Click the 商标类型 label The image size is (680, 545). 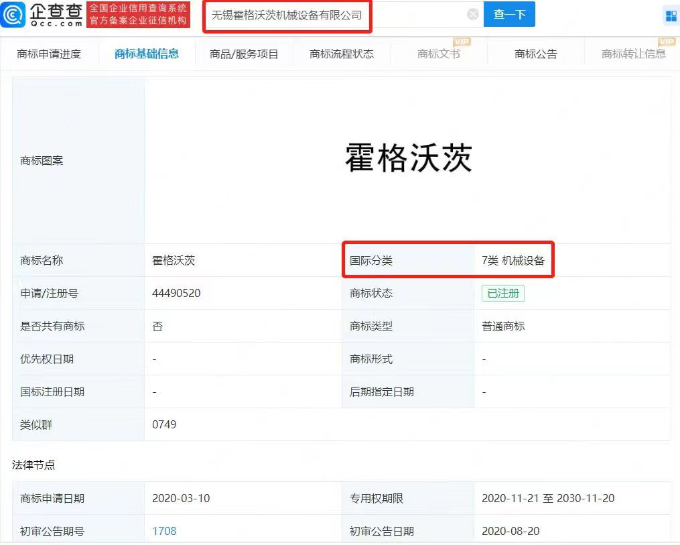point(371,326)
